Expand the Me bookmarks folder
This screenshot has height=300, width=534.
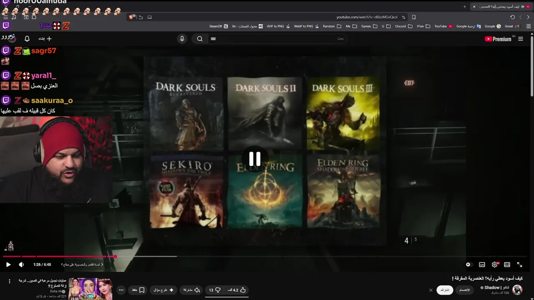click(x=351, y=26)
